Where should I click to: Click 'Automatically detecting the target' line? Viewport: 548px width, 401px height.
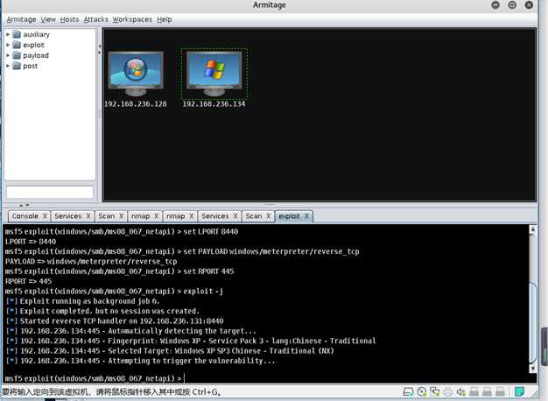click(131, 331)
